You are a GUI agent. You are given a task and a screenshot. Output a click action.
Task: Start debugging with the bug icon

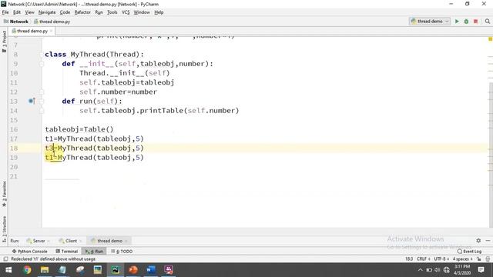466,22
